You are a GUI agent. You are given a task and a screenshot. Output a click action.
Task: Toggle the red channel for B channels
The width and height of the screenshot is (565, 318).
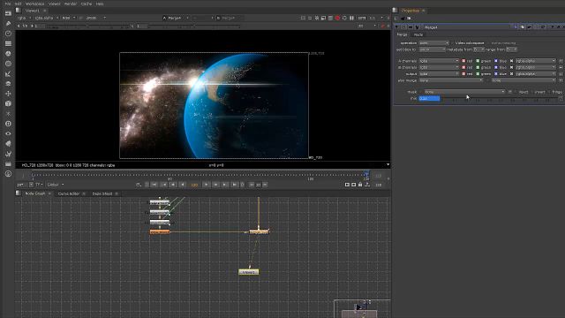click(463, 67)
